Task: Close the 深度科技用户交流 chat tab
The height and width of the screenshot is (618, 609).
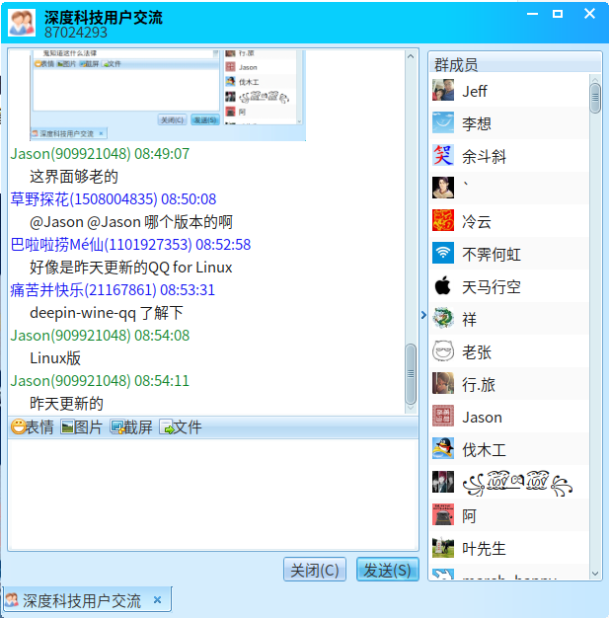Action: click(157, 600)
